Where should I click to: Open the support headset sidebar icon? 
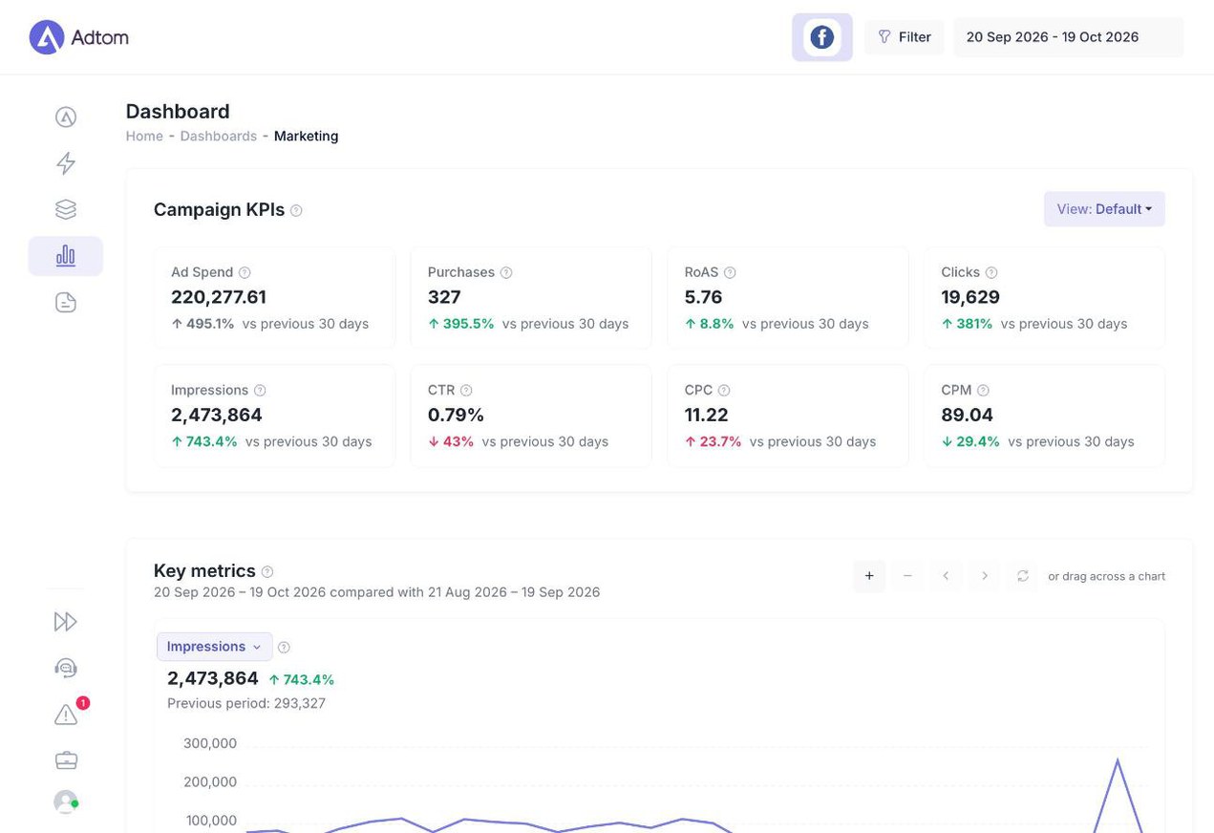(66, 668)
